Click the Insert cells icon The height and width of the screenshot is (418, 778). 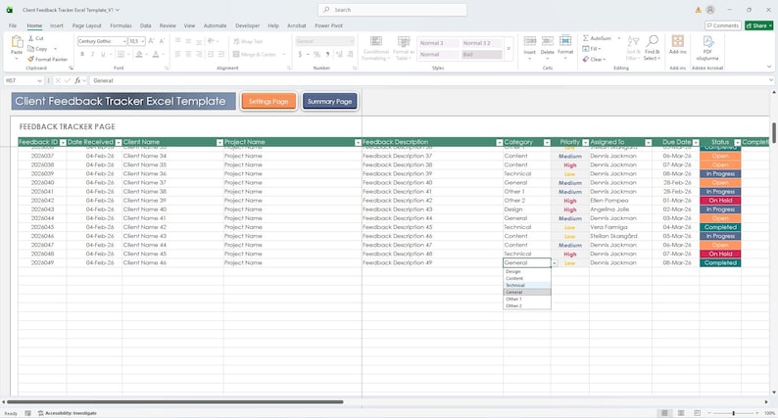(x=530, y=41)
